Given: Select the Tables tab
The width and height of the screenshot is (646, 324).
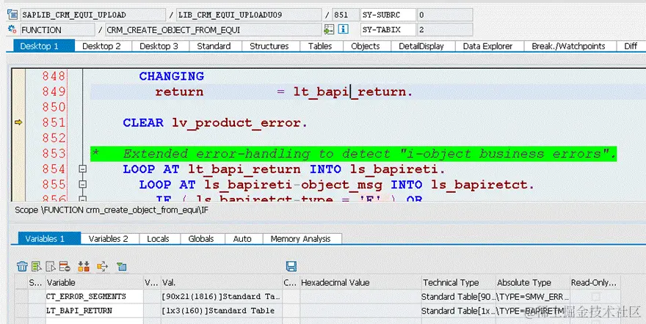Looking at the screenshot, I should click(321, 46).
